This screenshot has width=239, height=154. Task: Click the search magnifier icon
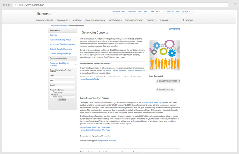183,20
